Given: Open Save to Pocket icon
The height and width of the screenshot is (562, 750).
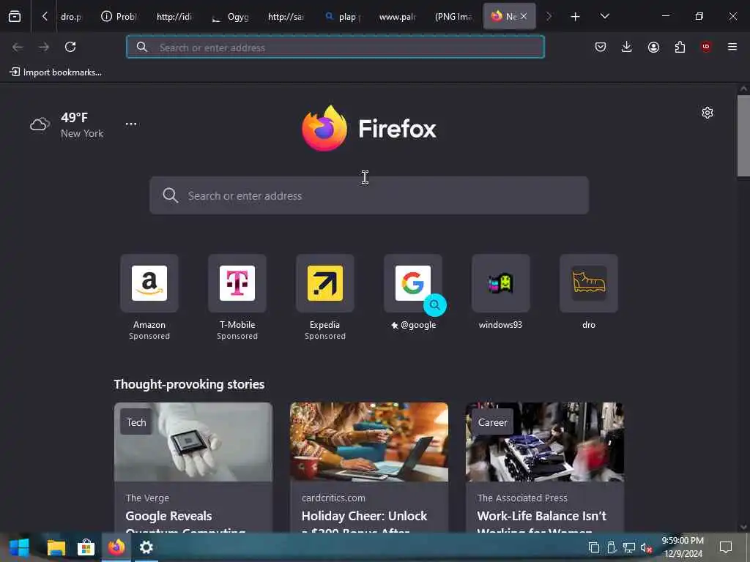Looking at the screenshot, I should pos(601,47).
